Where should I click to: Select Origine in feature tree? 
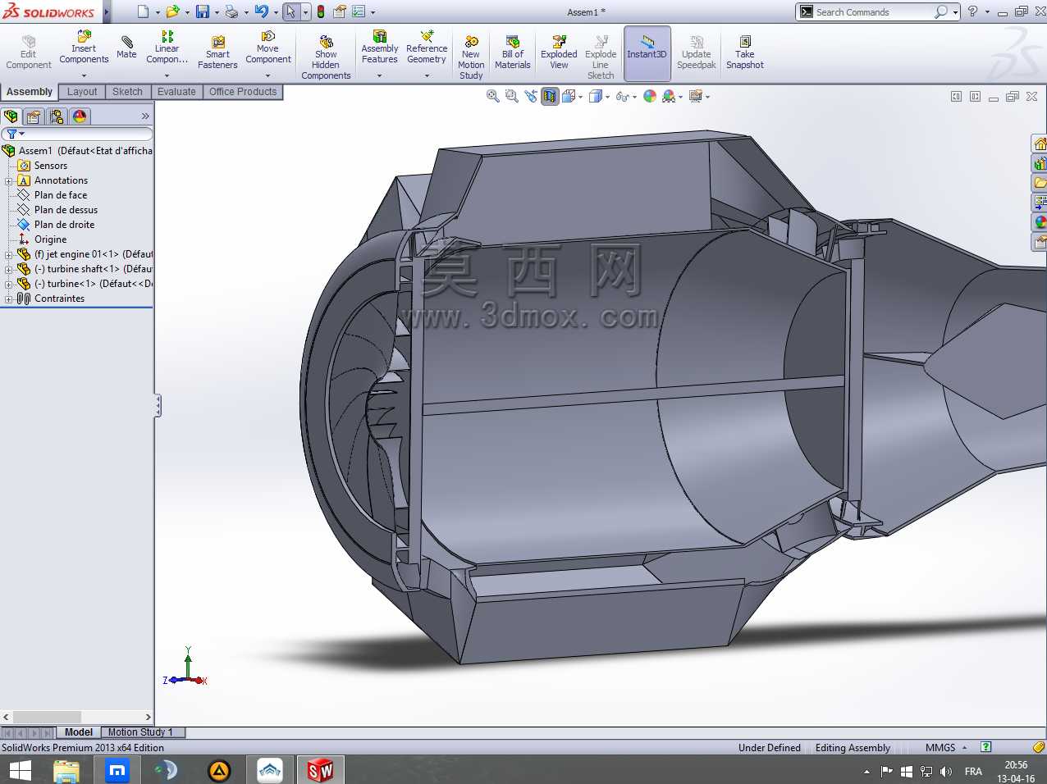[x=50, y=239]
